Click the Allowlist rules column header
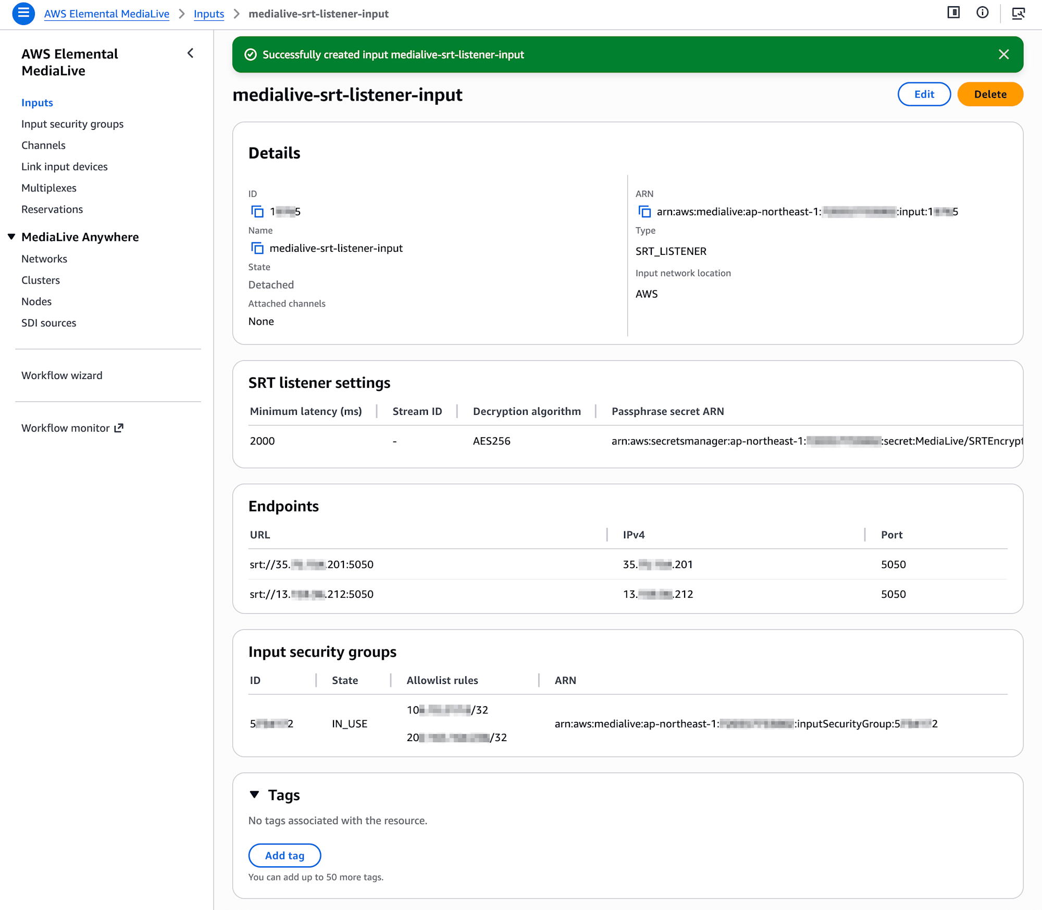This screenshot has width=1042, height=910. [442, 680]
